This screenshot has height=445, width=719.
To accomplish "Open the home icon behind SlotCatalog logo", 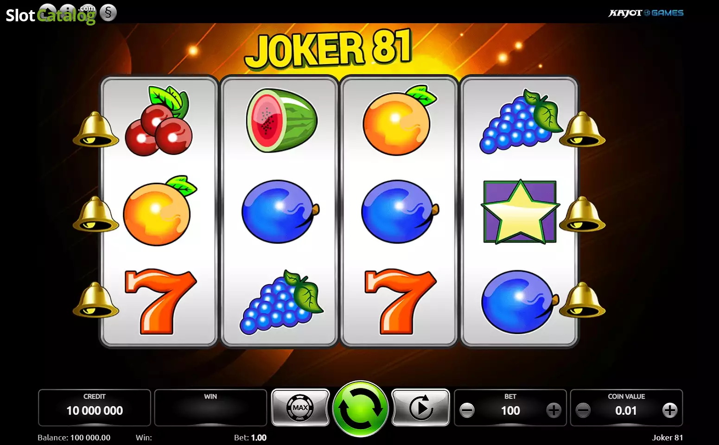I will [47, 13].
